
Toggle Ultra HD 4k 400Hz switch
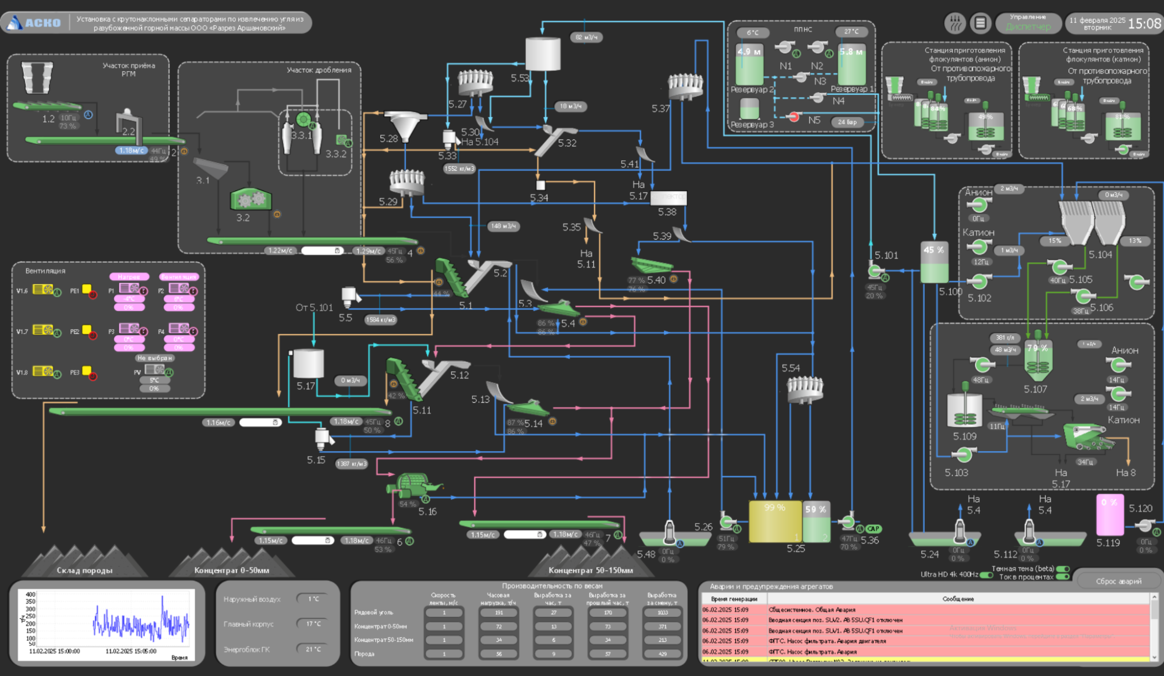point(986,575)
